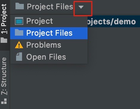The width and height of the screenshot is (140, 109).
Task: Click the Project Files header title text
Action: coord(50,7)
